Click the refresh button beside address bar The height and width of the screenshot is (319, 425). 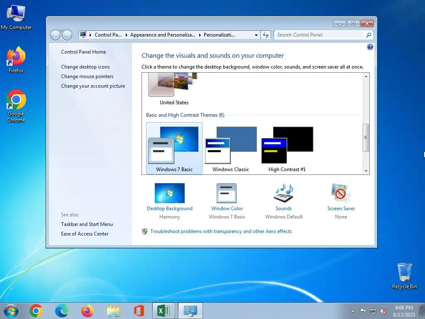tap(266, 35)
